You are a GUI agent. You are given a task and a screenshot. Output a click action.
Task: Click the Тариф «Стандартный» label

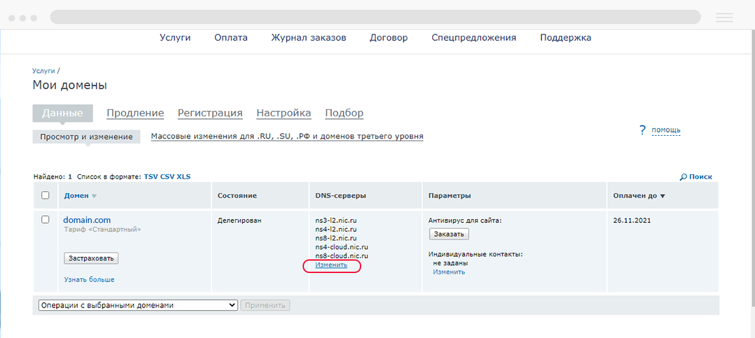point(103,229)
